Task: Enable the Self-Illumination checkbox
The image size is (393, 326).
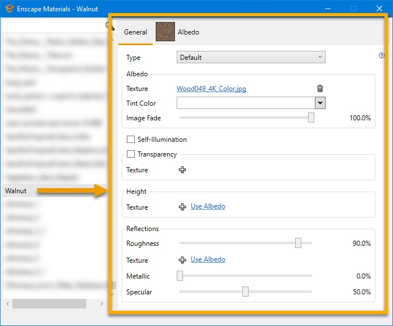Action: pyautogui.click(x=131, y=140)
